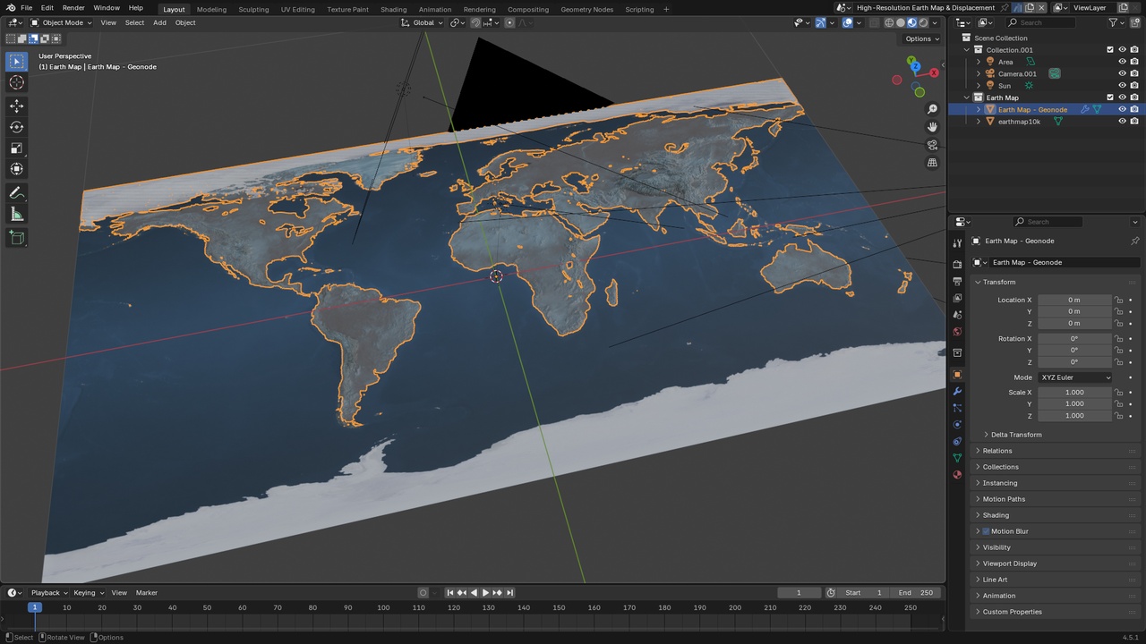1146x644 pixels.
Task: Hide earthmap10k object in viewport
Action: click(x=1122, y=122)
